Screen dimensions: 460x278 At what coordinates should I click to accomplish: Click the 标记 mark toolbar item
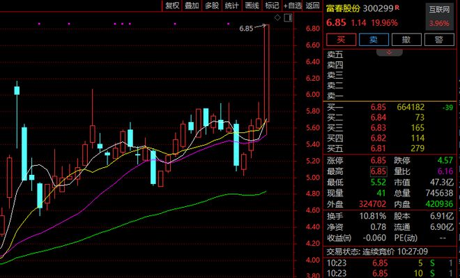272,6
